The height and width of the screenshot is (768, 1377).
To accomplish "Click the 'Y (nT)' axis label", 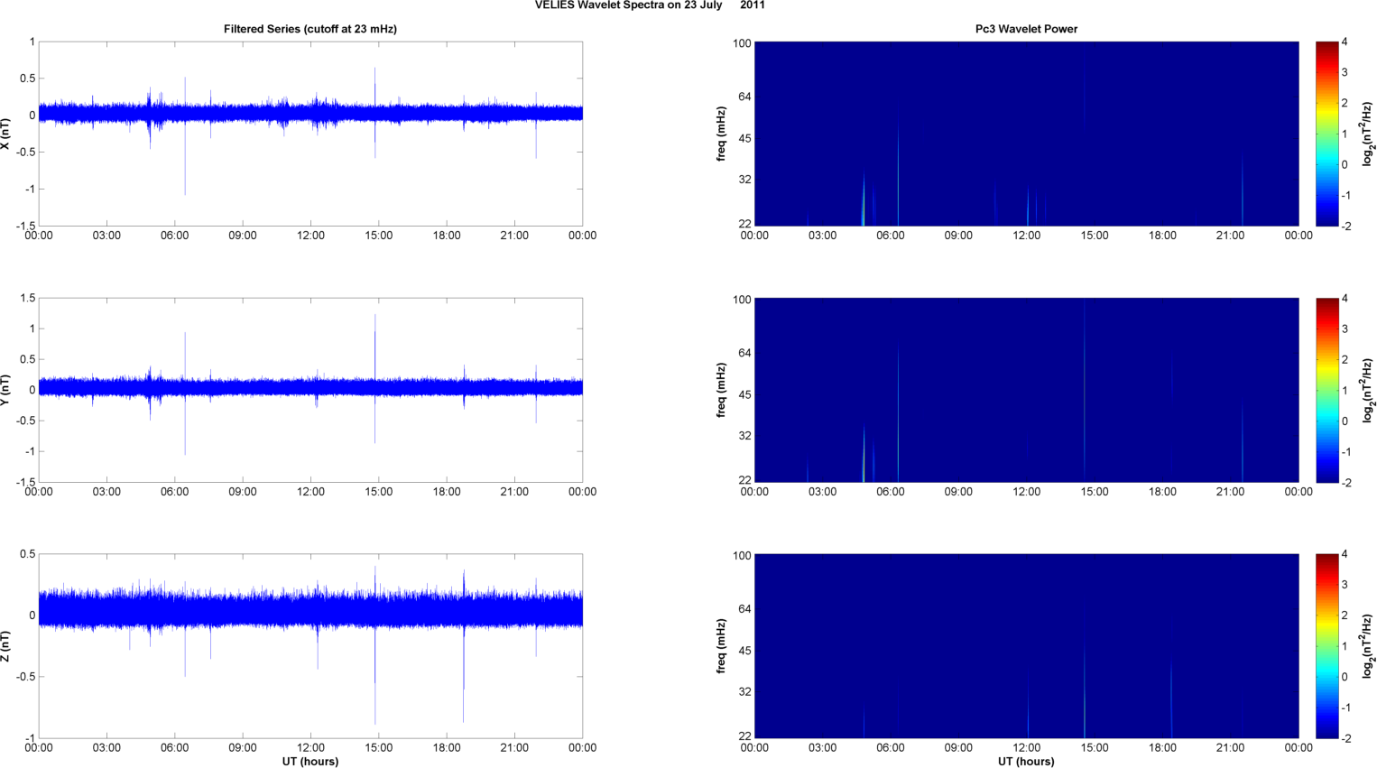I will click(6, 390).
